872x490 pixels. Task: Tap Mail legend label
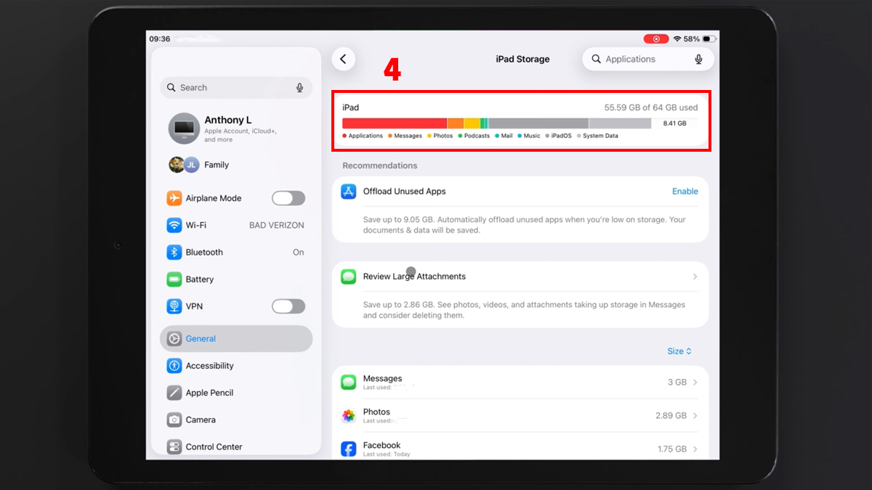[506, 136]
